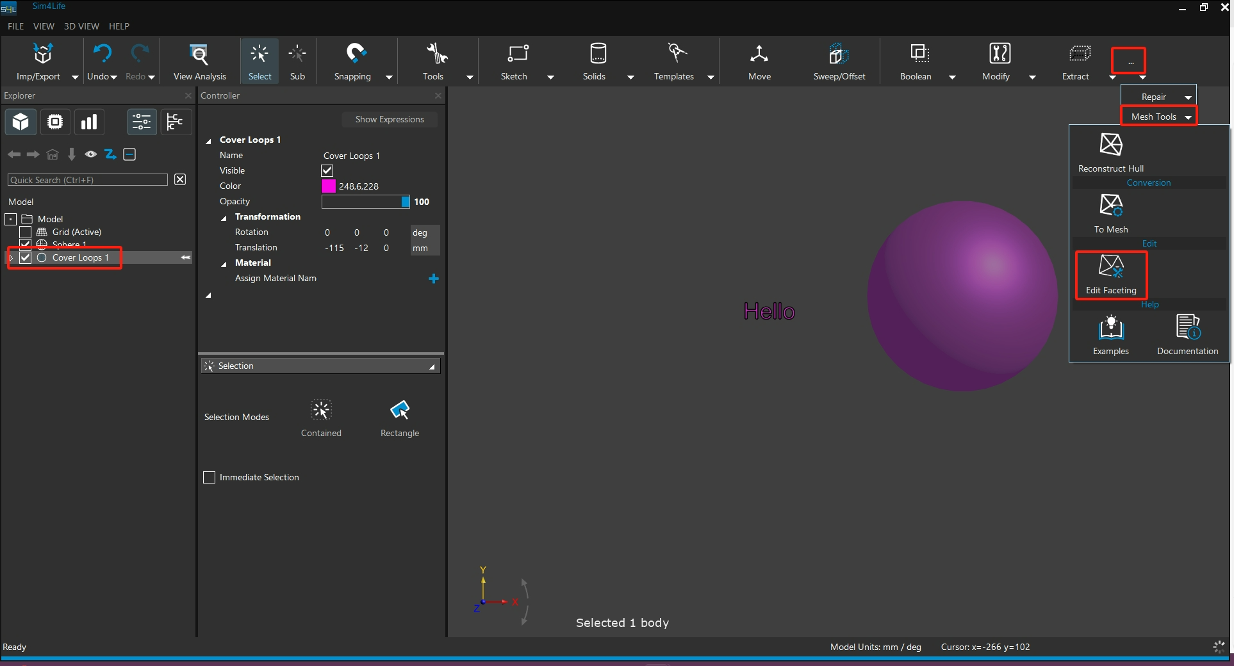Click the Quick Search input field

point(87,180)
